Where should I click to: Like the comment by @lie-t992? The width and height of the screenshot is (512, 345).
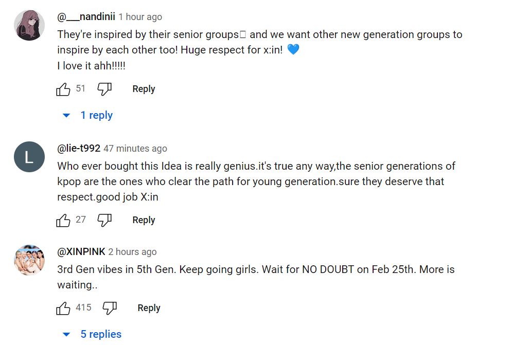point(63,221)
